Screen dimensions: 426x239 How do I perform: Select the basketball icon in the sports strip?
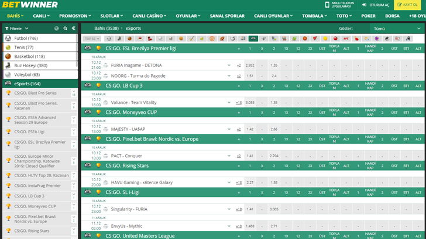(x=129, y=39)
